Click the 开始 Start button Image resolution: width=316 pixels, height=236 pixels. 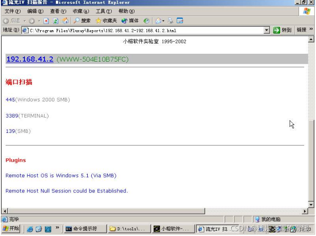[11, 229]
